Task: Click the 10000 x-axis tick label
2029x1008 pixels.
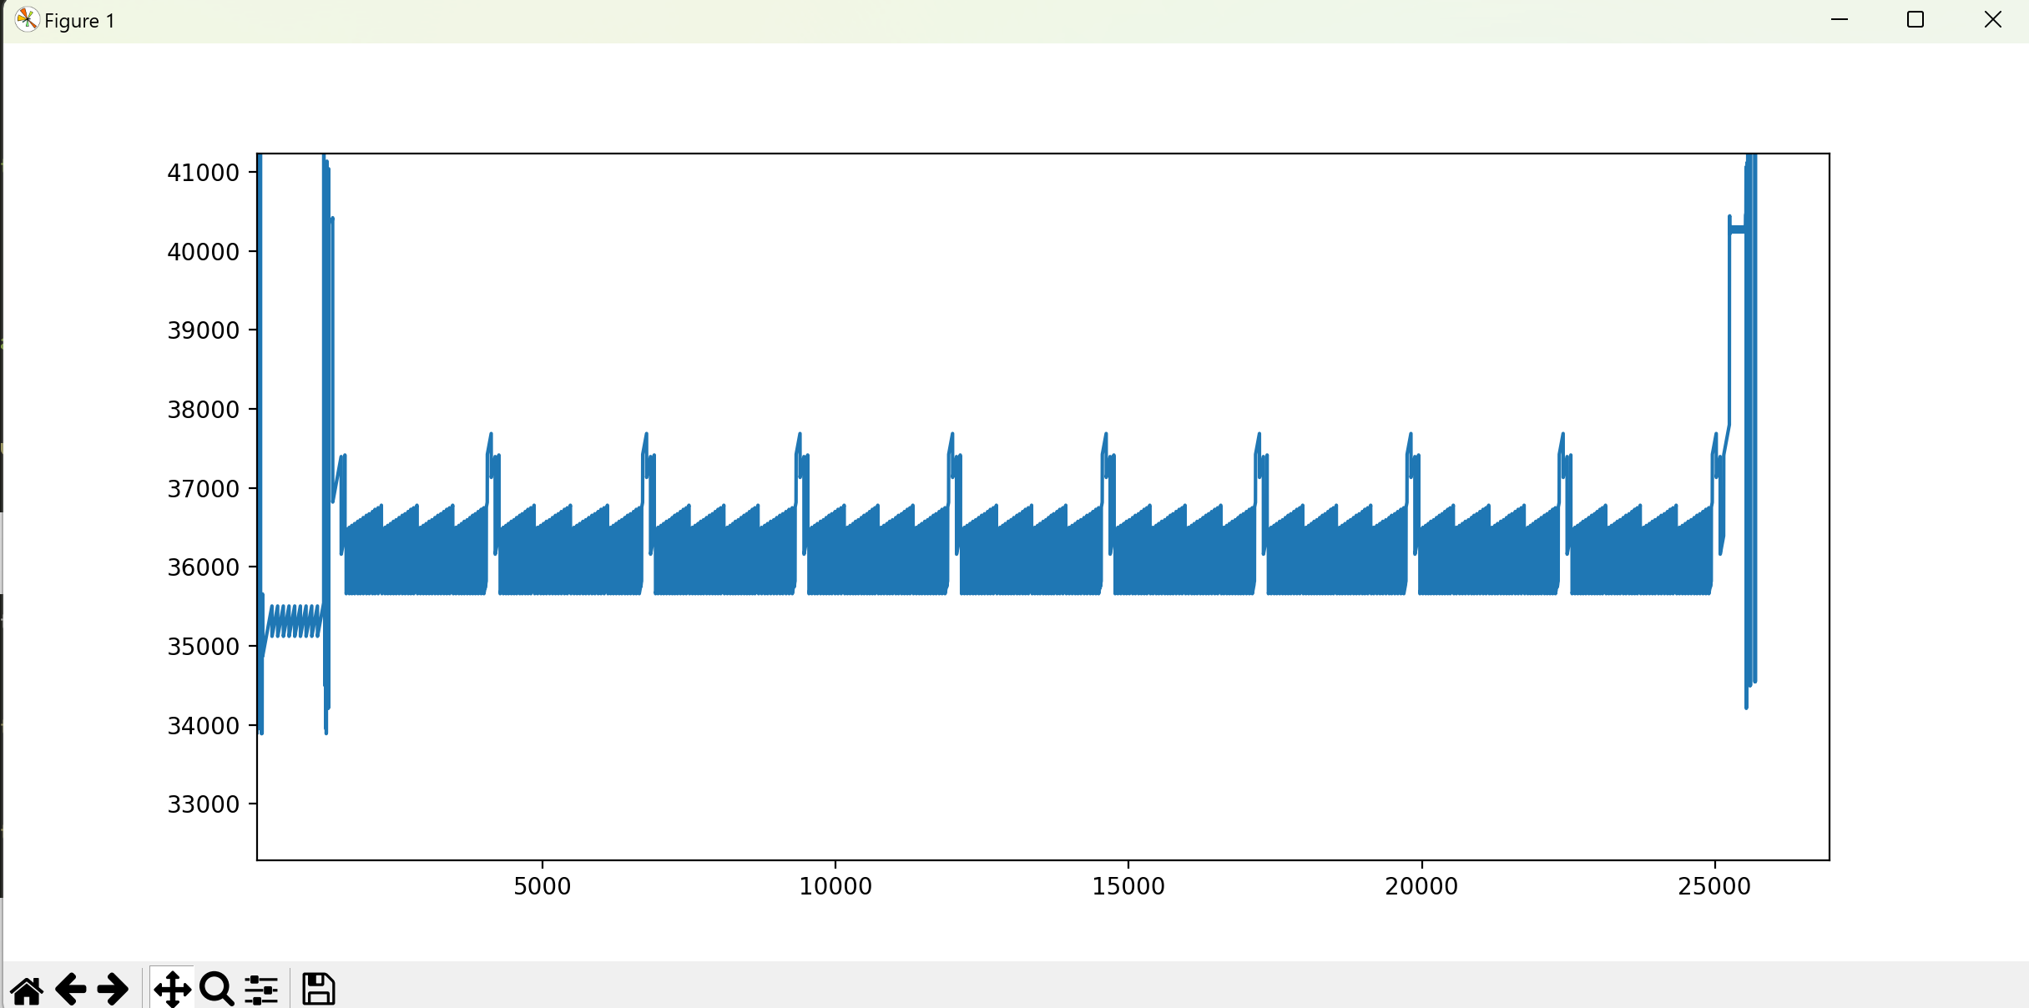Action: pyautogui.click(x=835, y=886)
